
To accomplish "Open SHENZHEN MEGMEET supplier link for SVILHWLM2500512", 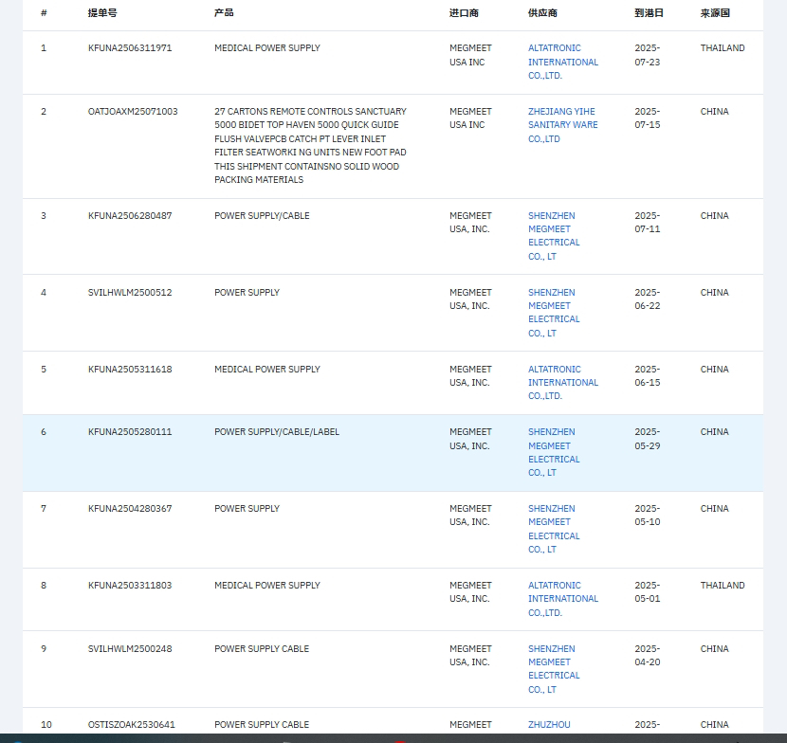I will click(x=554, y=313).
